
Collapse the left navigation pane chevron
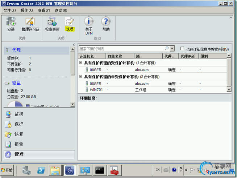(74, 45)
